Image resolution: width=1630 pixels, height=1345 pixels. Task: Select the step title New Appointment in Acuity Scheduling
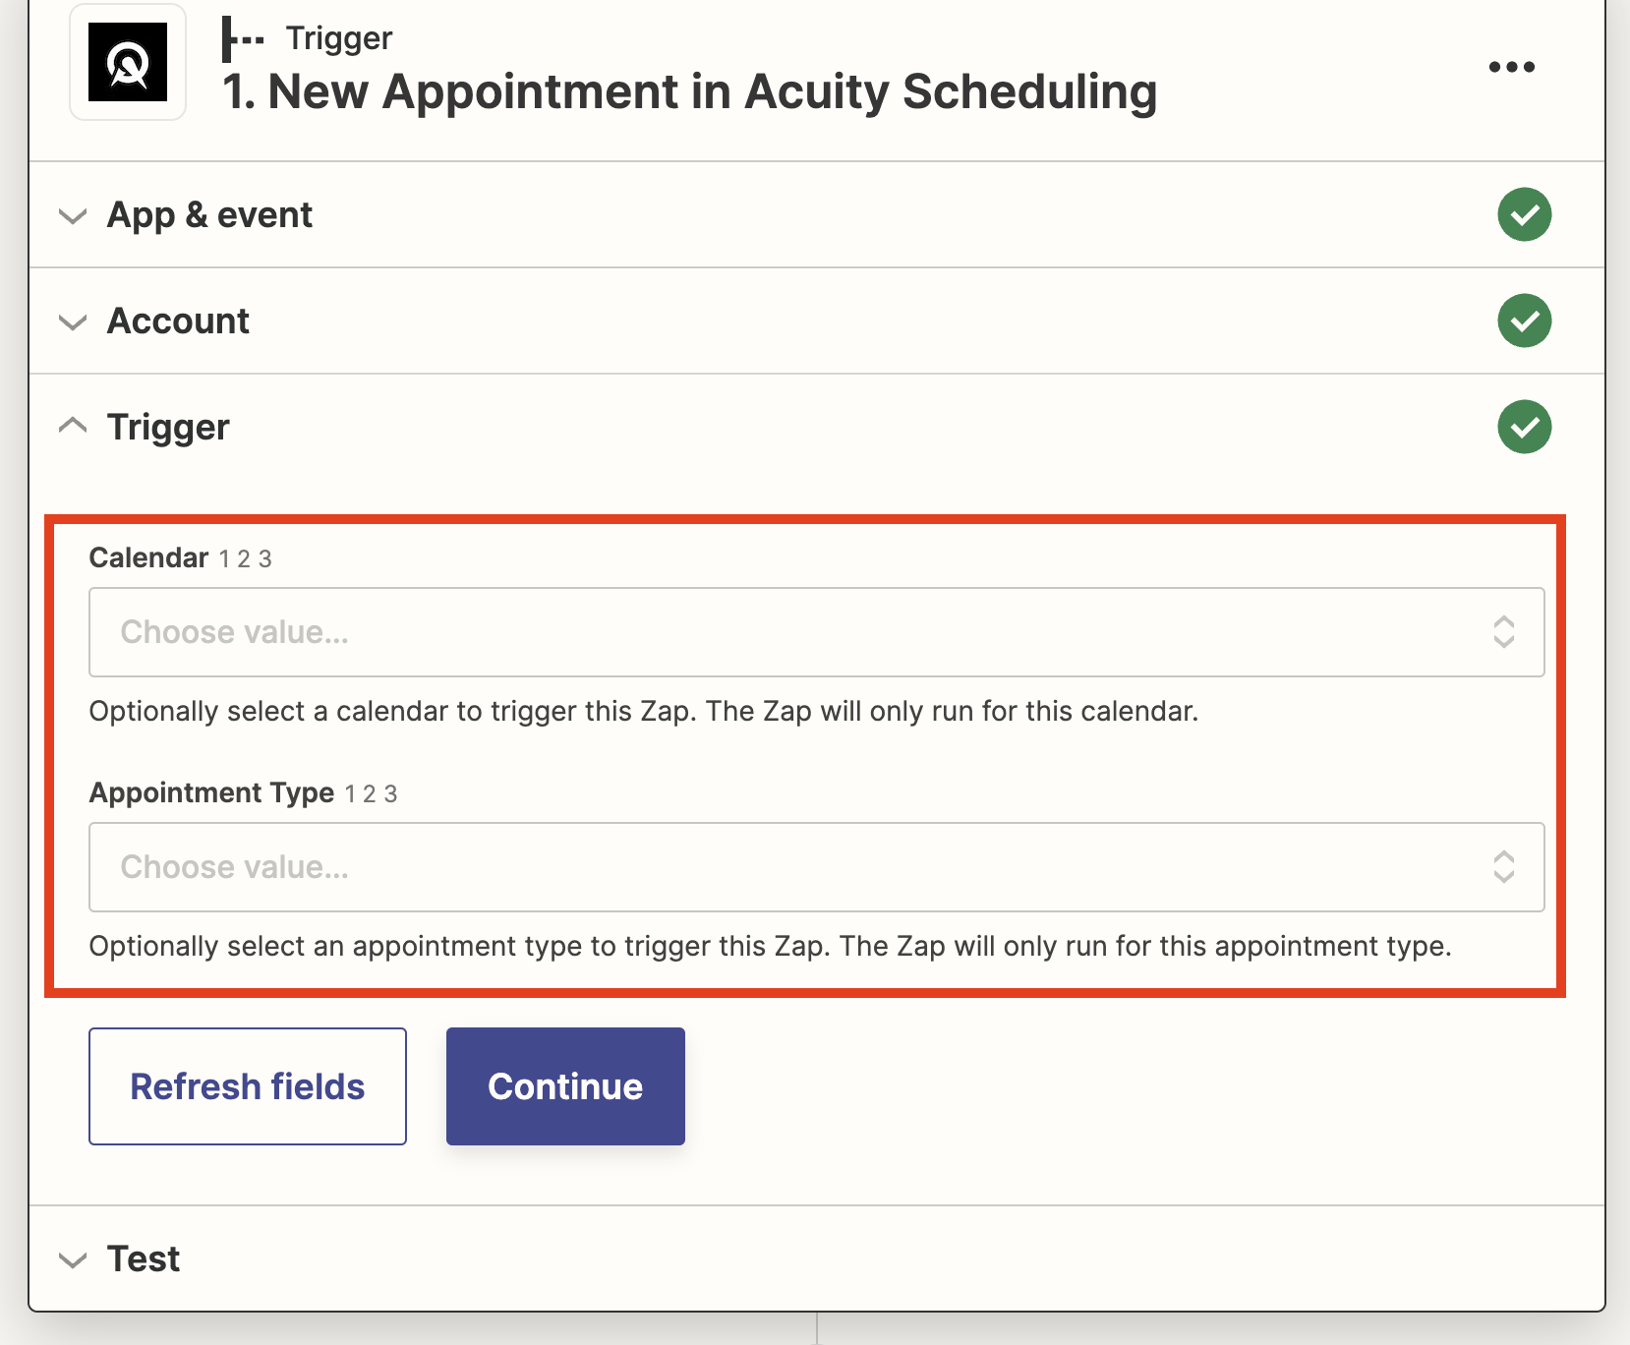[688, 92]
